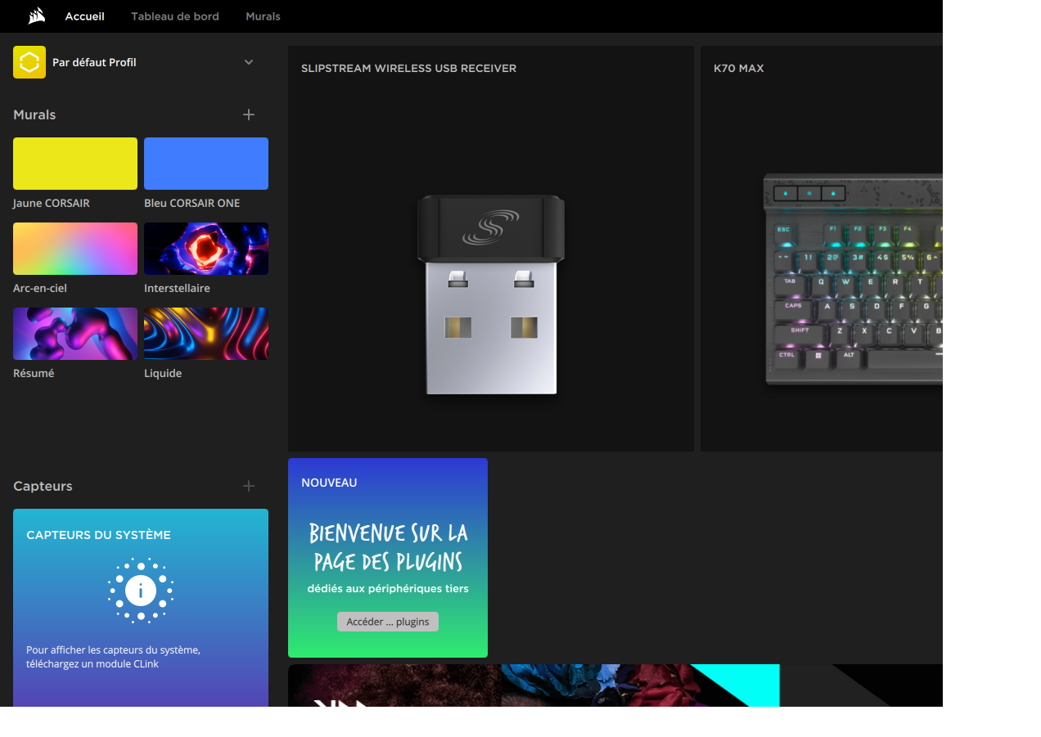Click the Liquide label text
This screenshot has height=737, width=1041.
(163, 373)
